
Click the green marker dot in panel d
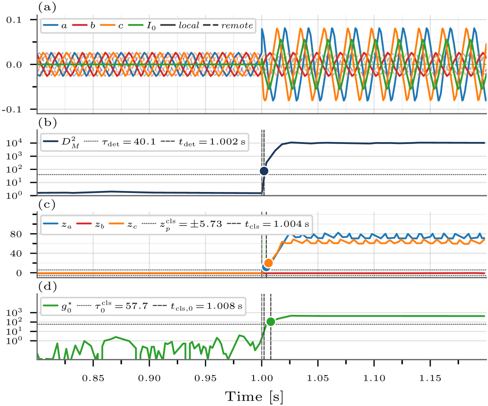tap(270, 322)
